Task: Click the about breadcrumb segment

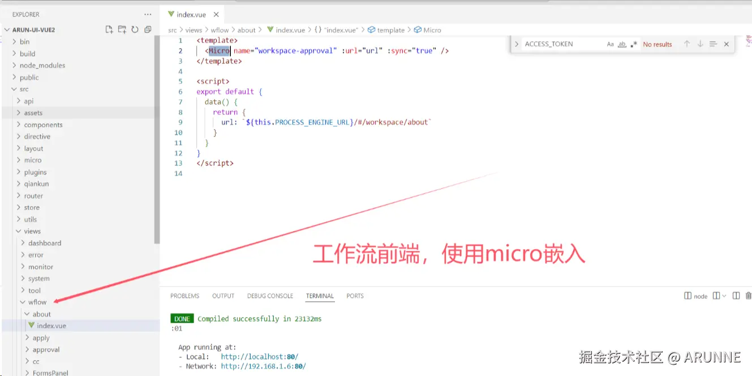Action: pyautogui.click(x=246, y=30)
